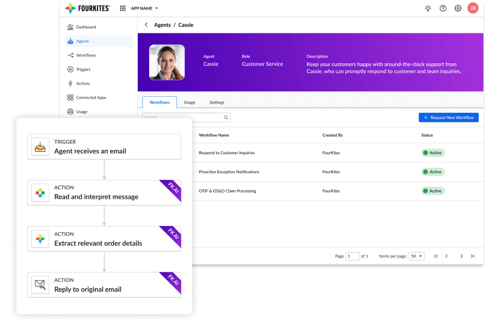Viewport: 486px width, 325px height.
Task: Go back using the breadcrumb arrow
Action: 146,25
